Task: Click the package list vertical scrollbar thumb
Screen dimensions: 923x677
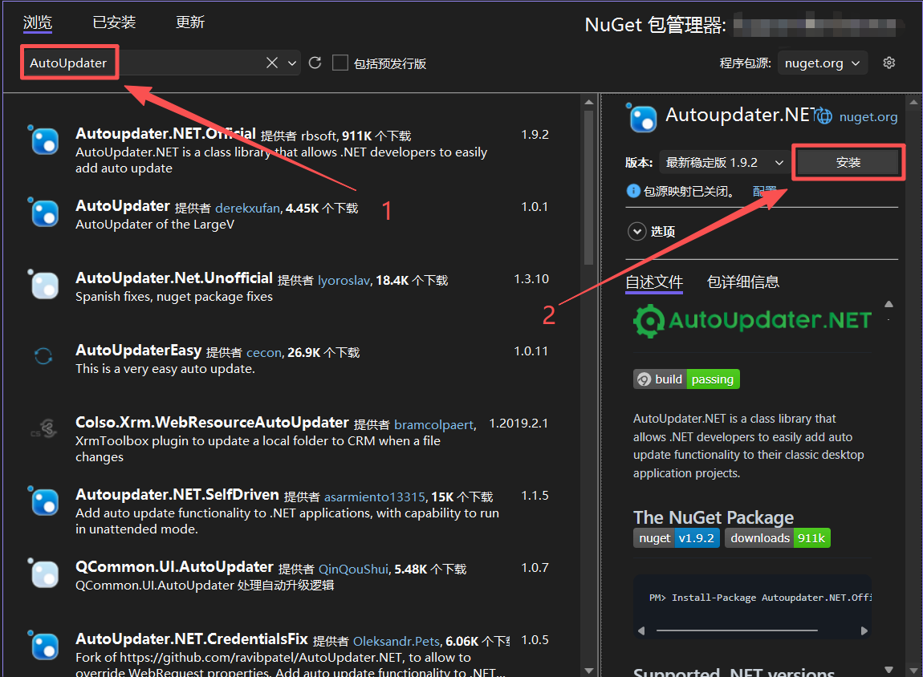Action: point(588,187)
